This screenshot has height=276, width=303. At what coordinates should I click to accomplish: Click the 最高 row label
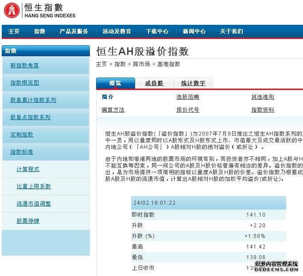[x=137, y=247]
